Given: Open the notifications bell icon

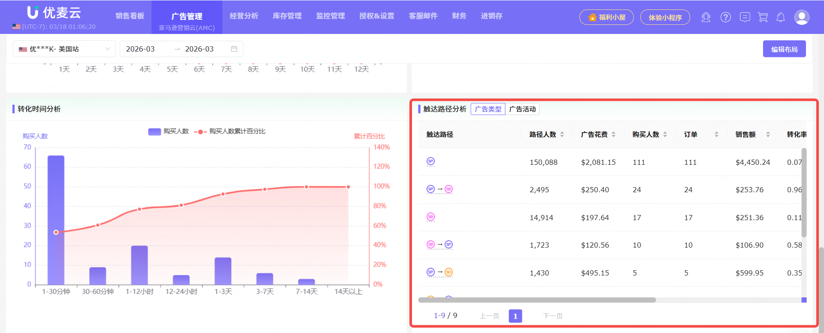Looking at the screenshot, I should coord(781,17).
